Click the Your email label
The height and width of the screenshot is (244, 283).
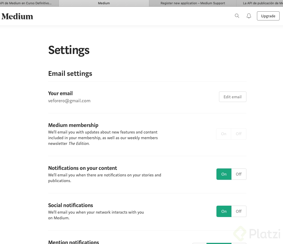pos(60,93)
